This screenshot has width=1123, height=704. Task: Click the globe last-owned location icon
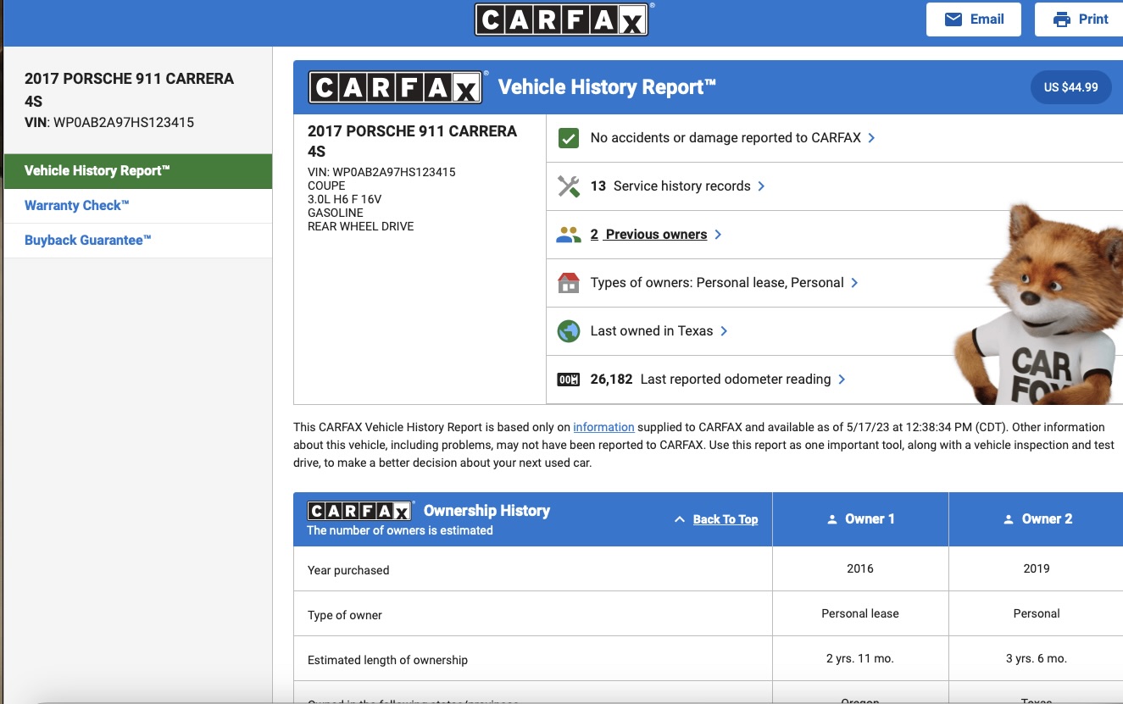569,331
